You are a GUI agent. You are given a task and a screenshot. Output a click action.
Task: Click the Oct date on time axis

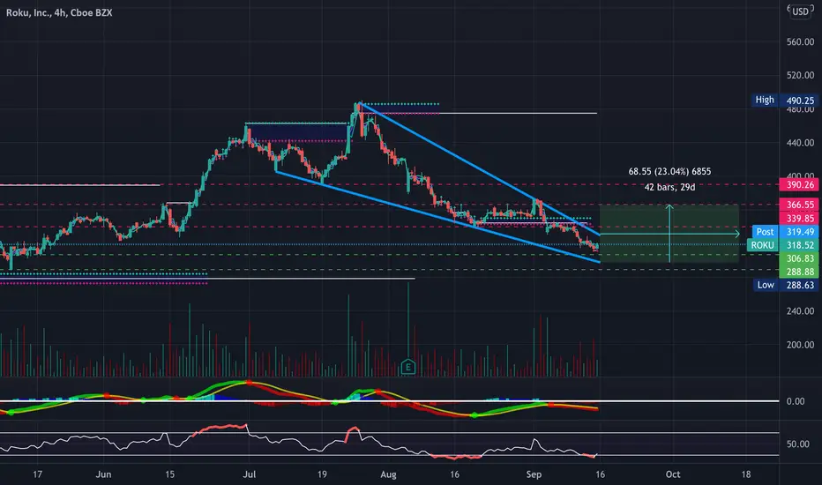673,474
